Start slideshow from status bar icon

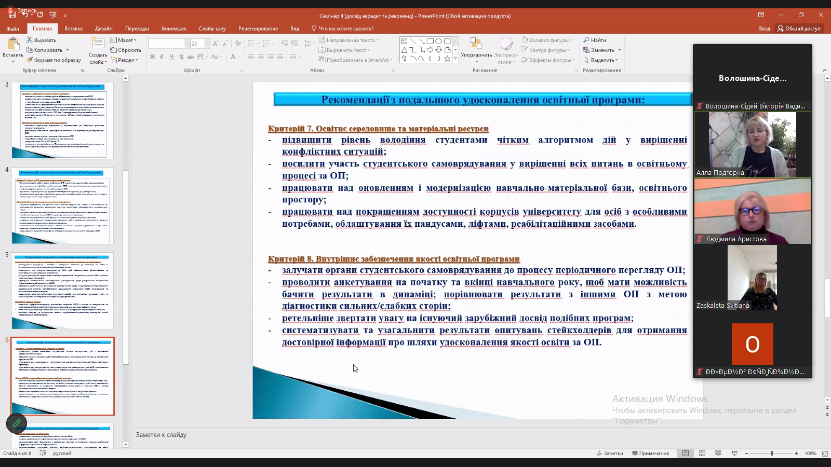(x=734, y=454)
